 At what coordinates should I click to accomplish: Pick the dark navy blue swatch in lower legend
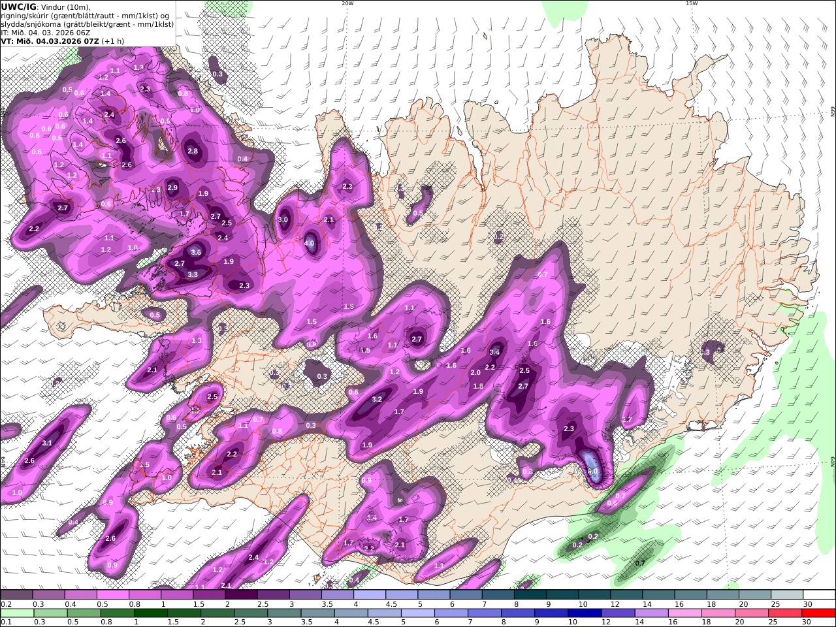[584, 613]
